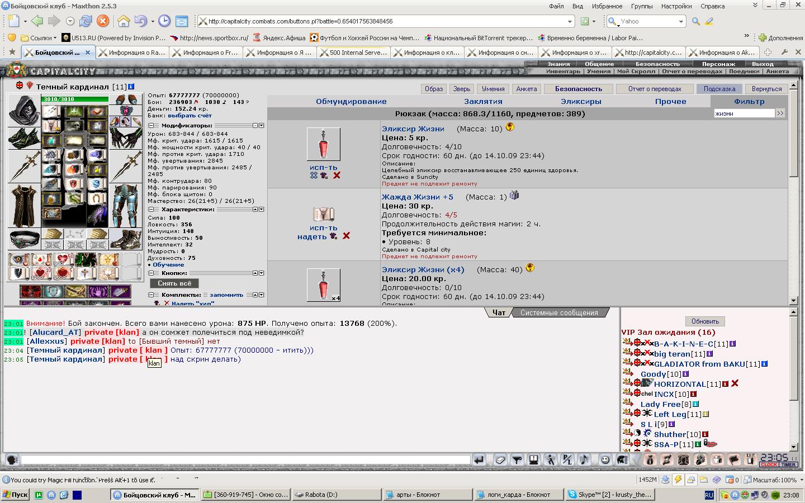The image size is (805, 503).
Task: Delete Жажда Жизни +5 with red X
Action: pyautogui.click(x=346, y=236)
